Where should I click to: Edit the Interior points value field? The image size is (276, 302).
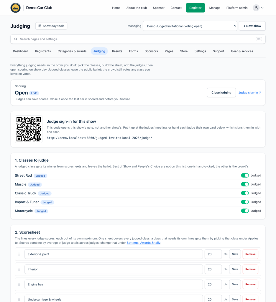(x=213, y=269)
